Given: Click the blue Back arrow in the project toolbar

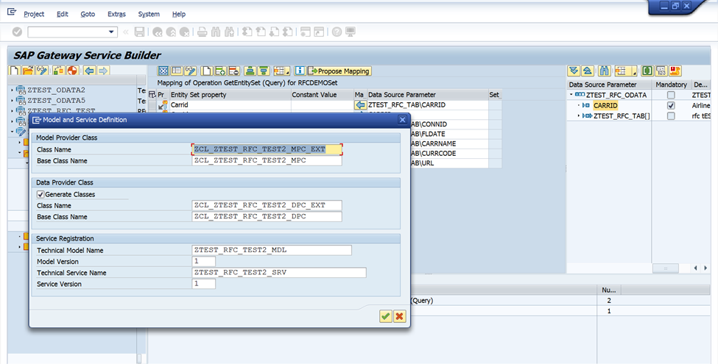Looking at the screenshot, I should point(89,71).
